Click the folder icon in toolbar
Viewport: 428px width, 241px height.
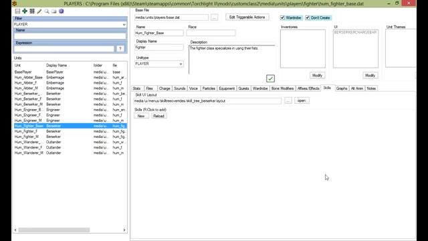coord(54,11)
